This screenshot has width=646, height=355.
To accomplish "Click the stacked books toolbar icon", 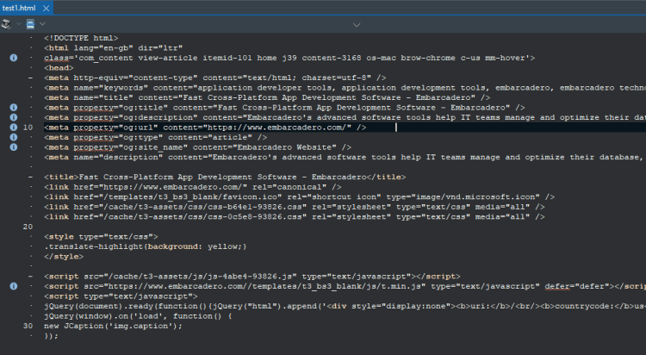I will 6,24.
